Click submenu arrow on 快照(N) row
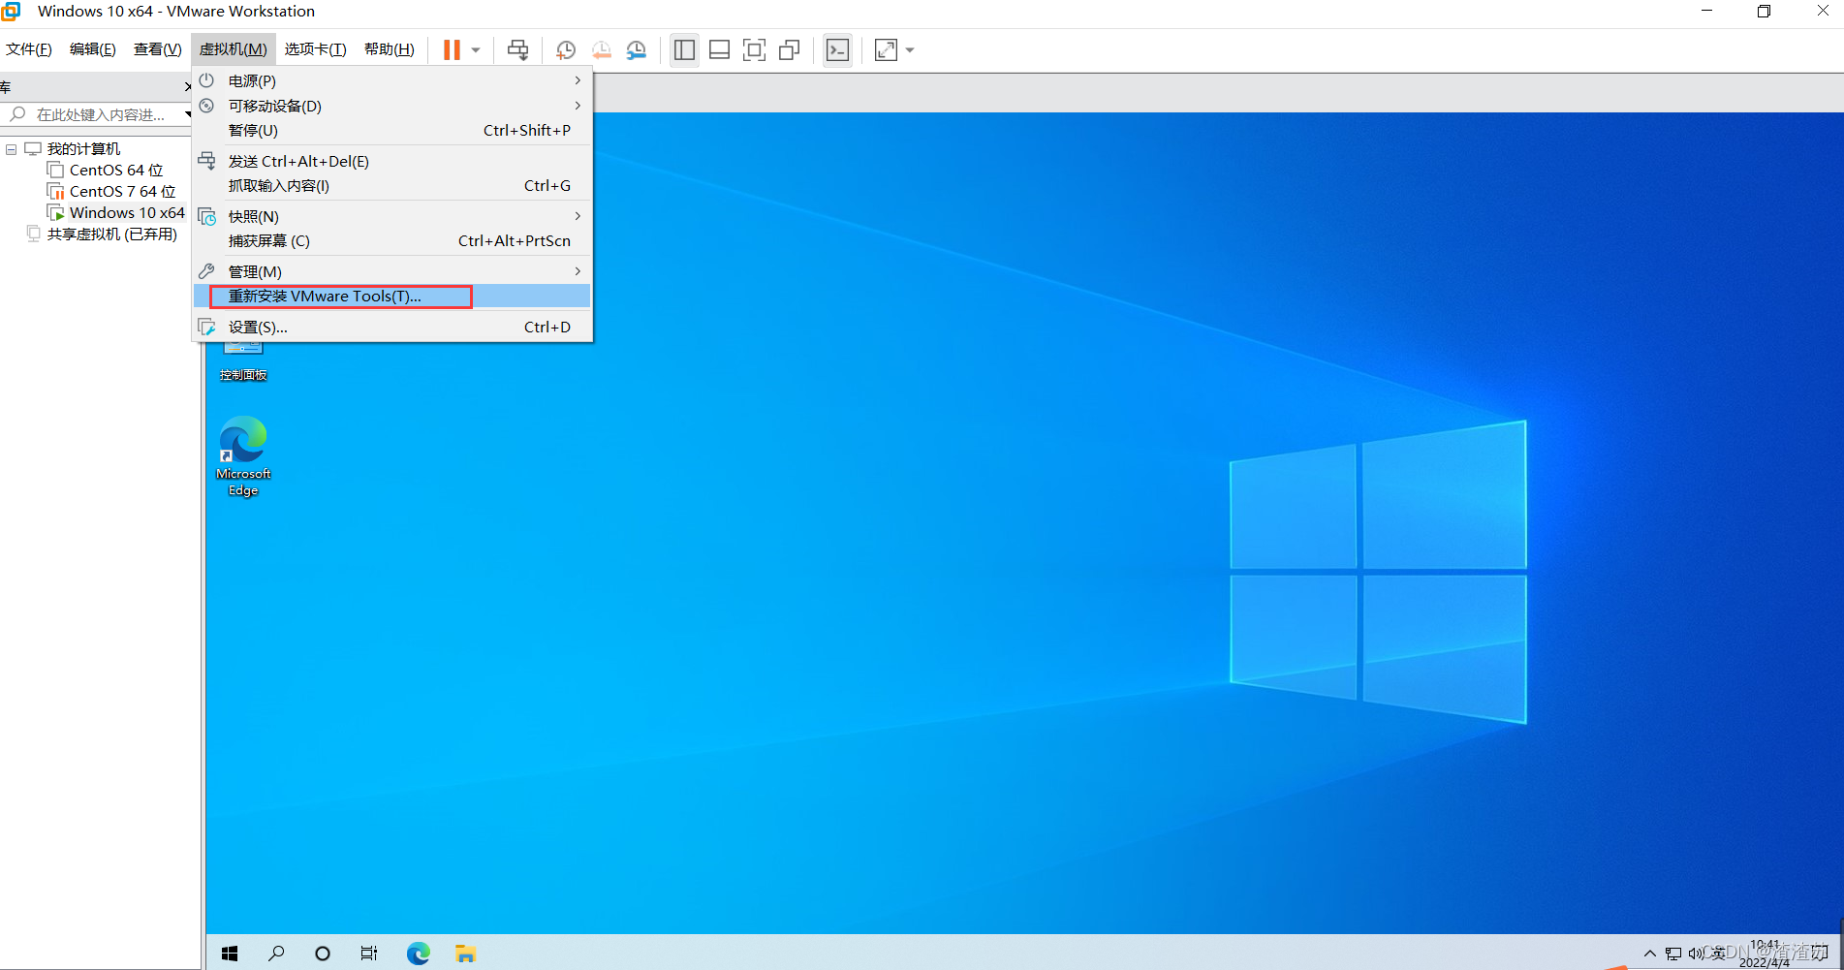1844x970 pixels. coord(578,216)
